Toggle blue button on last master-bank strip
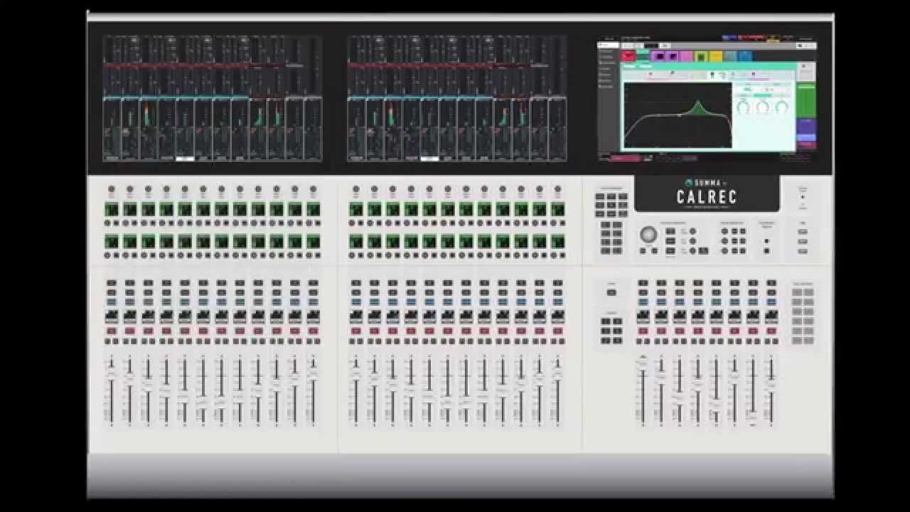910x512 pixels. tap(771, 302)
